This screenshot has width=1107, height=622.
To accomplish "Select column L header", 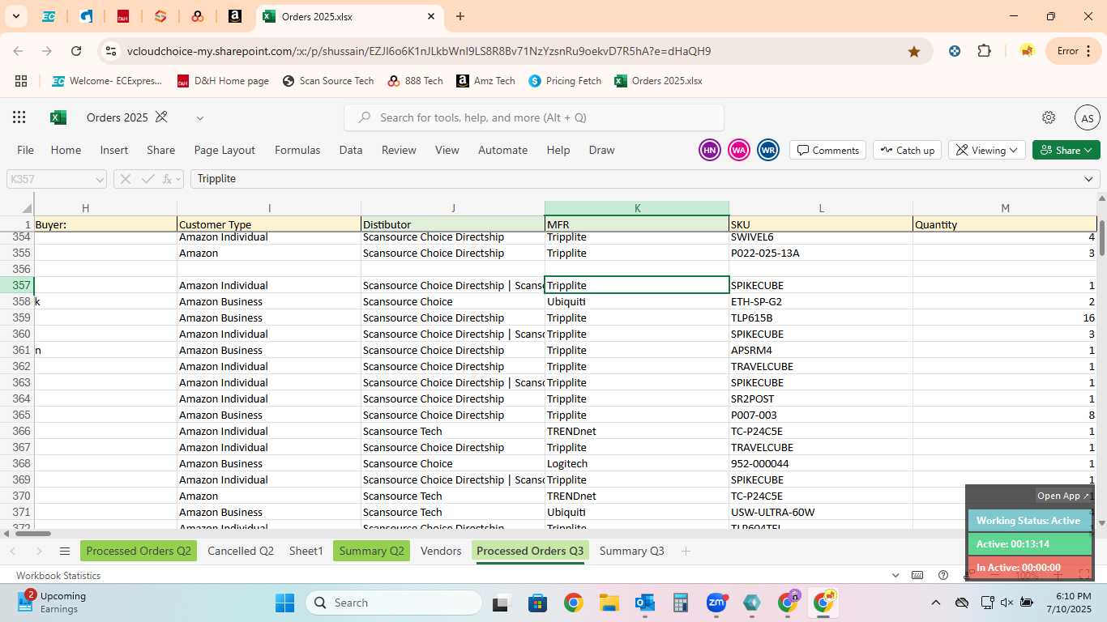I will (x=821, y=208).
